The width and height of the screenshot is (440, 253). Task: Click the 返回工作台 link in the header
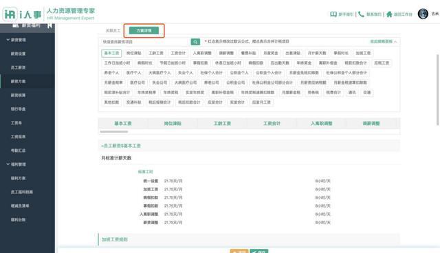pyautogui.click(x=403, y=14)
